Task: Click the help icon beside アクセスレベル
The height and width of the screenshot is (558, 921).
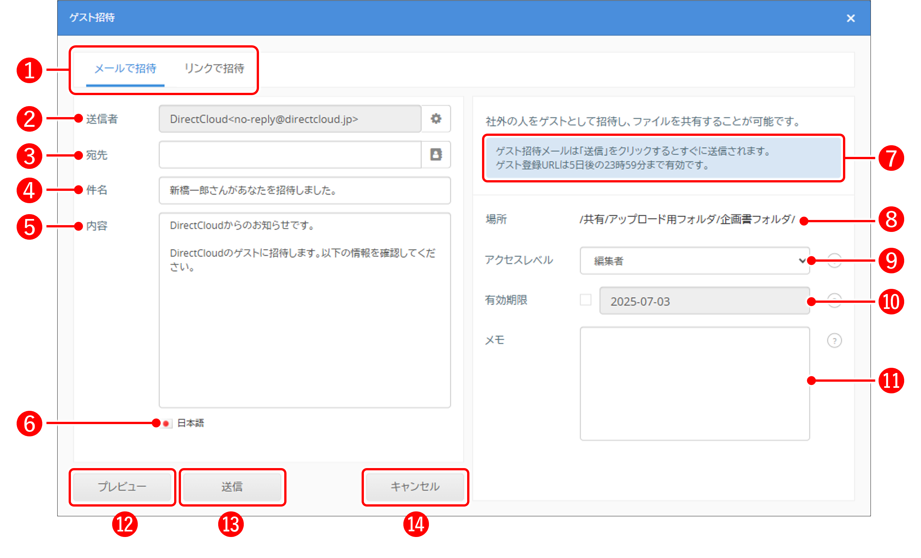Action: click(x=835, y=261)
